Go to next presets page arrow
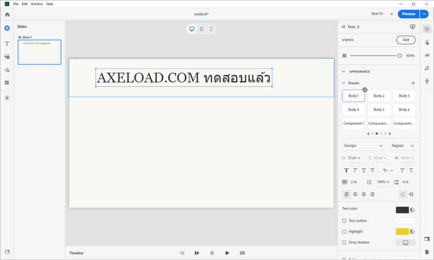434x260 pixels. (x=390, y=134)
